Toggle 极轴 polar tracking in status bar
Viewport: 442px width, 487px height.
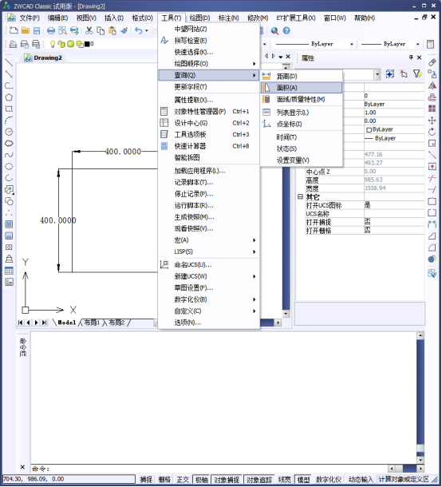[x=201, y=480]
